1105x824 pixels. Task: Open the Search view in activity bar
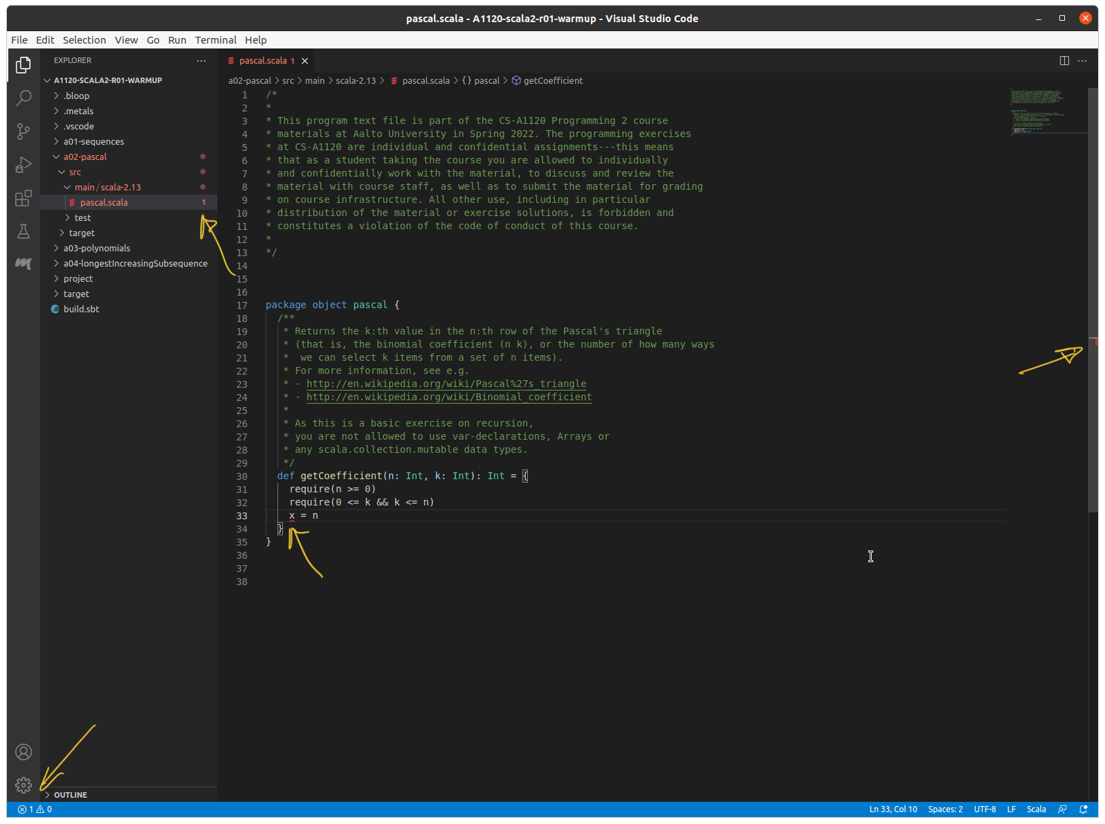pyautogui.click(x=24, y=98)
